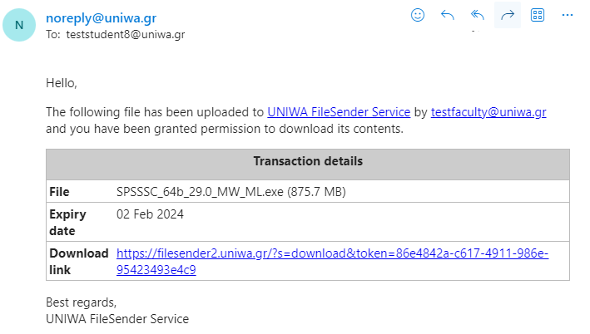Open the more actions ellipsis menu
This screenshot has width=590, height=334.
tap(567, 16)
